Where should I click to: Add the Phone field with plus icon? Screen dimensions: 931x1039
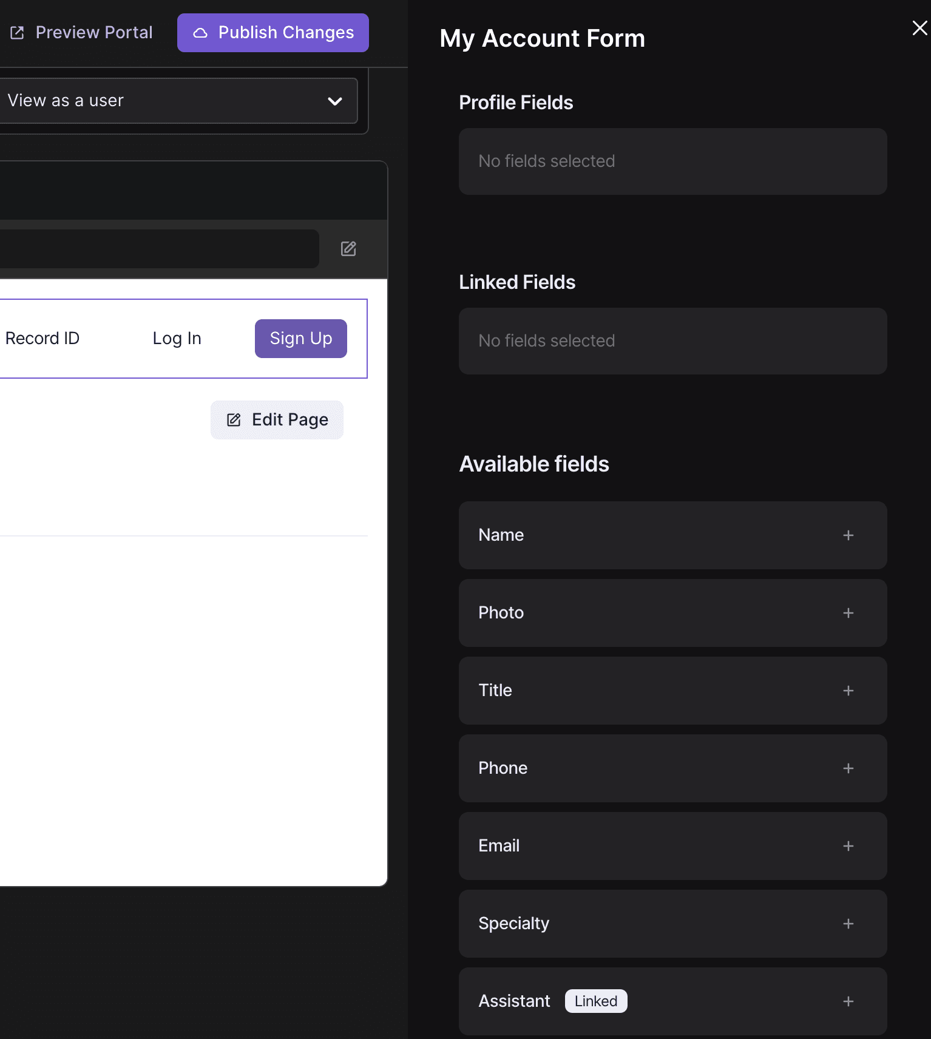click(848, 768)
